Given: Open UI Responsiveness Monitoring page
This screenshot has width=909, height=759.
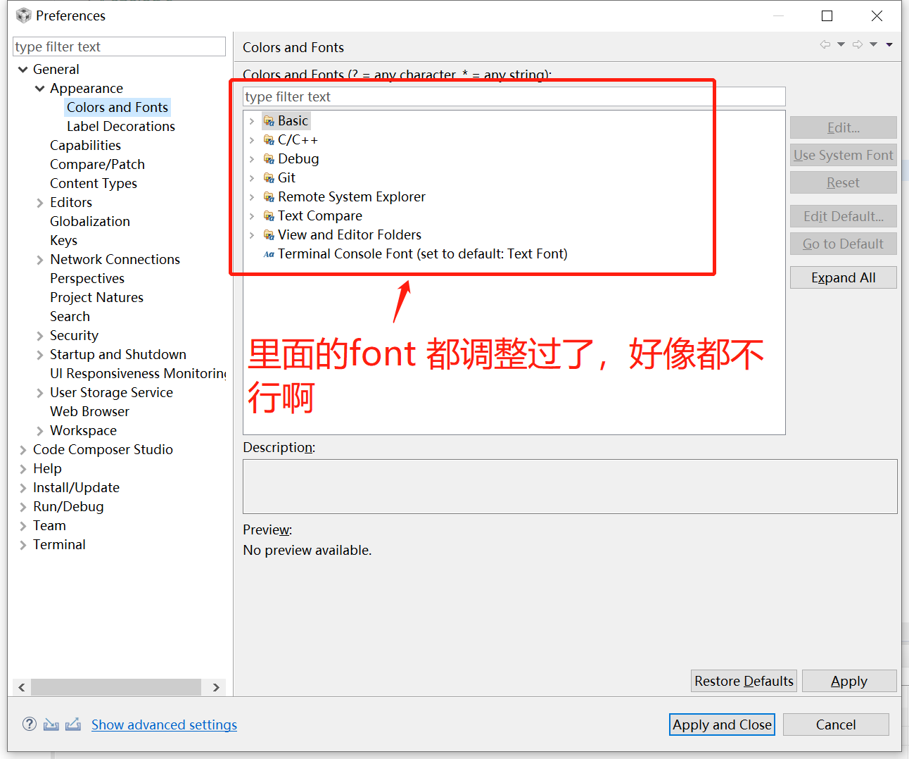Looking at the screenshot, I should 138,373.
